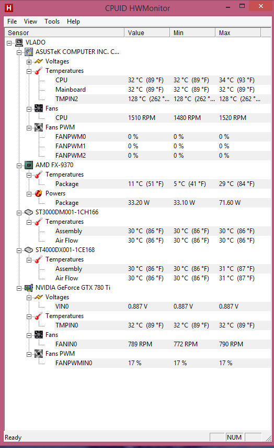Click the HWMonitor red H title bar icon
Viewport: 274px width, 448px height.
point(9,8)
